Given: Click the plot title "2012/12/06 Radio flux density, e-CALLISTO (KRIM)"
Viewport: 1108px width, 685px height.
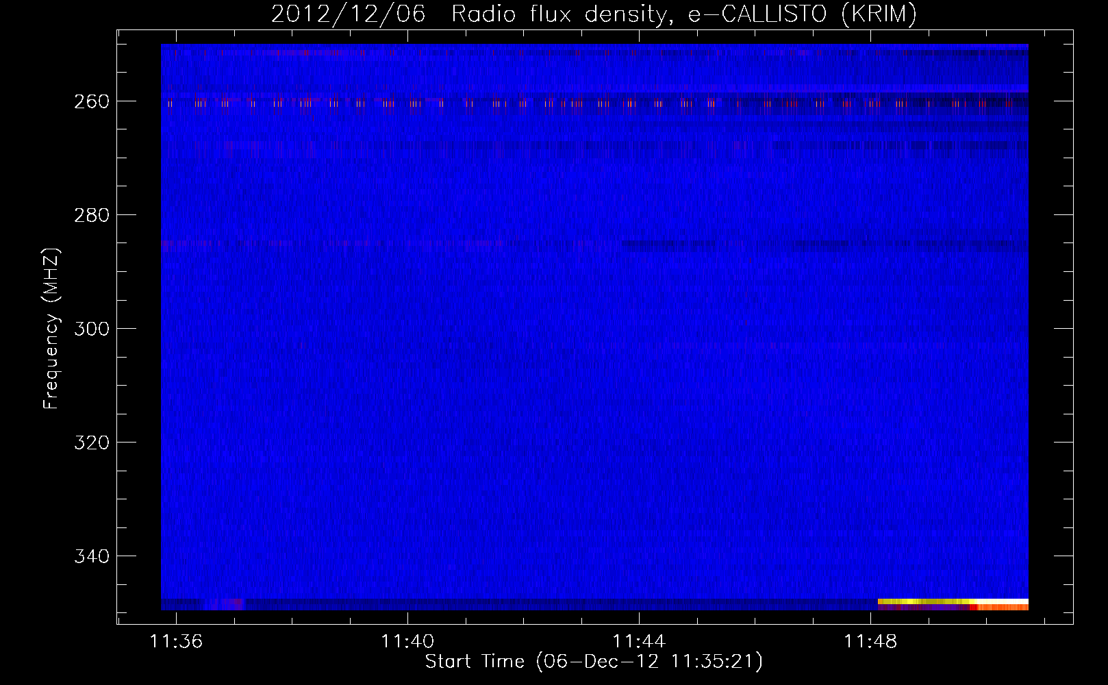Looking at the screenshot, I should pyautogui.click(x=594, y=14).
